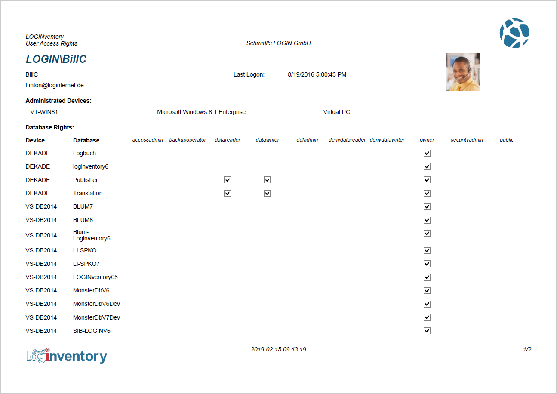Click the LI-SPKO7 database name
This screenshot has height=394, width=557.
86,264
